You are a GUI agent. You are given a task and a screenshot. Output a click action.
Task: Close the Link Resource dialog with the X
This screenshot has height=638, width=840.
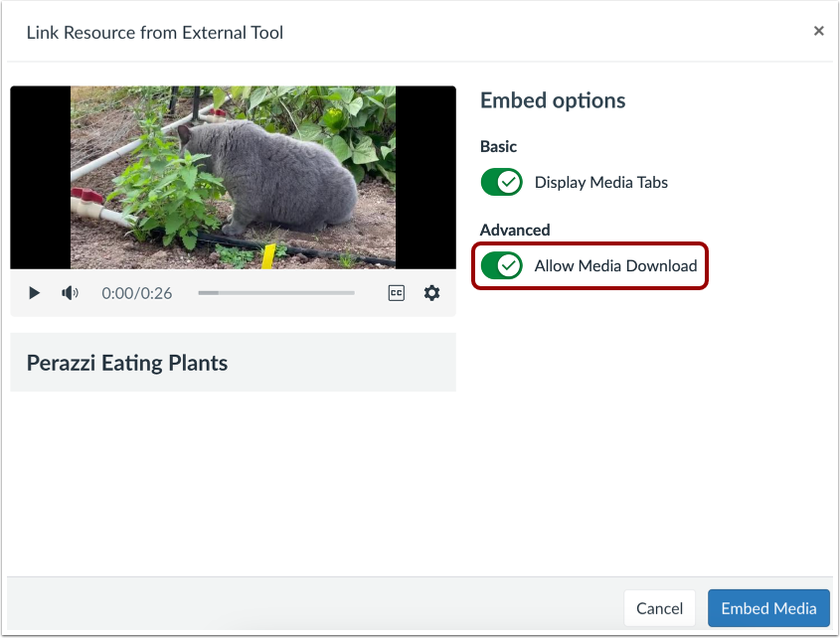tap(818, 30)
